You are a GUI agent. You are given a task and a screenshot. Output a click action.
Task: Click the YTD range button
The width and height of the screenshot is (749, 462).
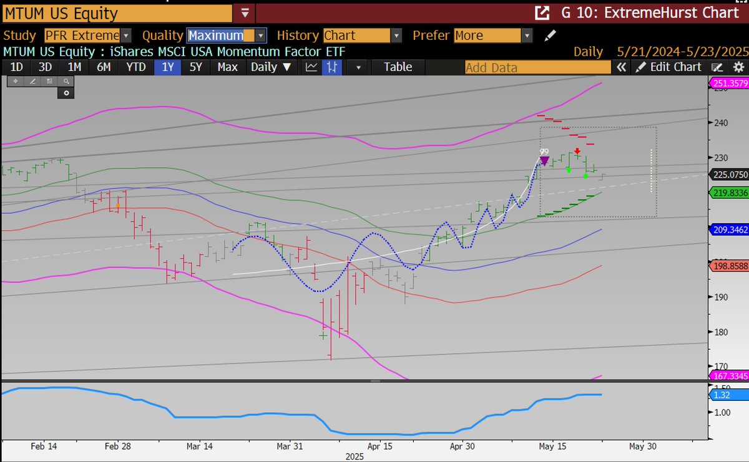[x=135, y=67]
